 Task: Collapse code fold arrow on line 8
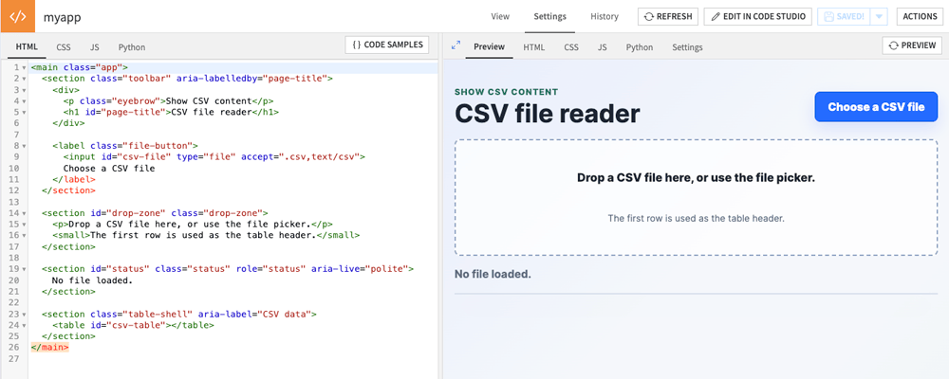pos(24,146)
